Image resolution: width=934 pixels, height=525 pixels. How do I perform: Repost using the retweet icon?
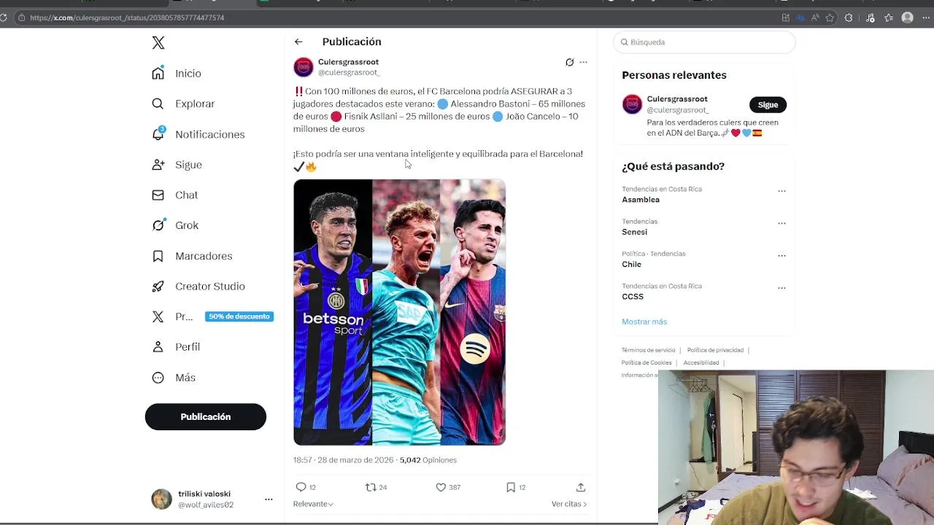[x=371, y=487]
